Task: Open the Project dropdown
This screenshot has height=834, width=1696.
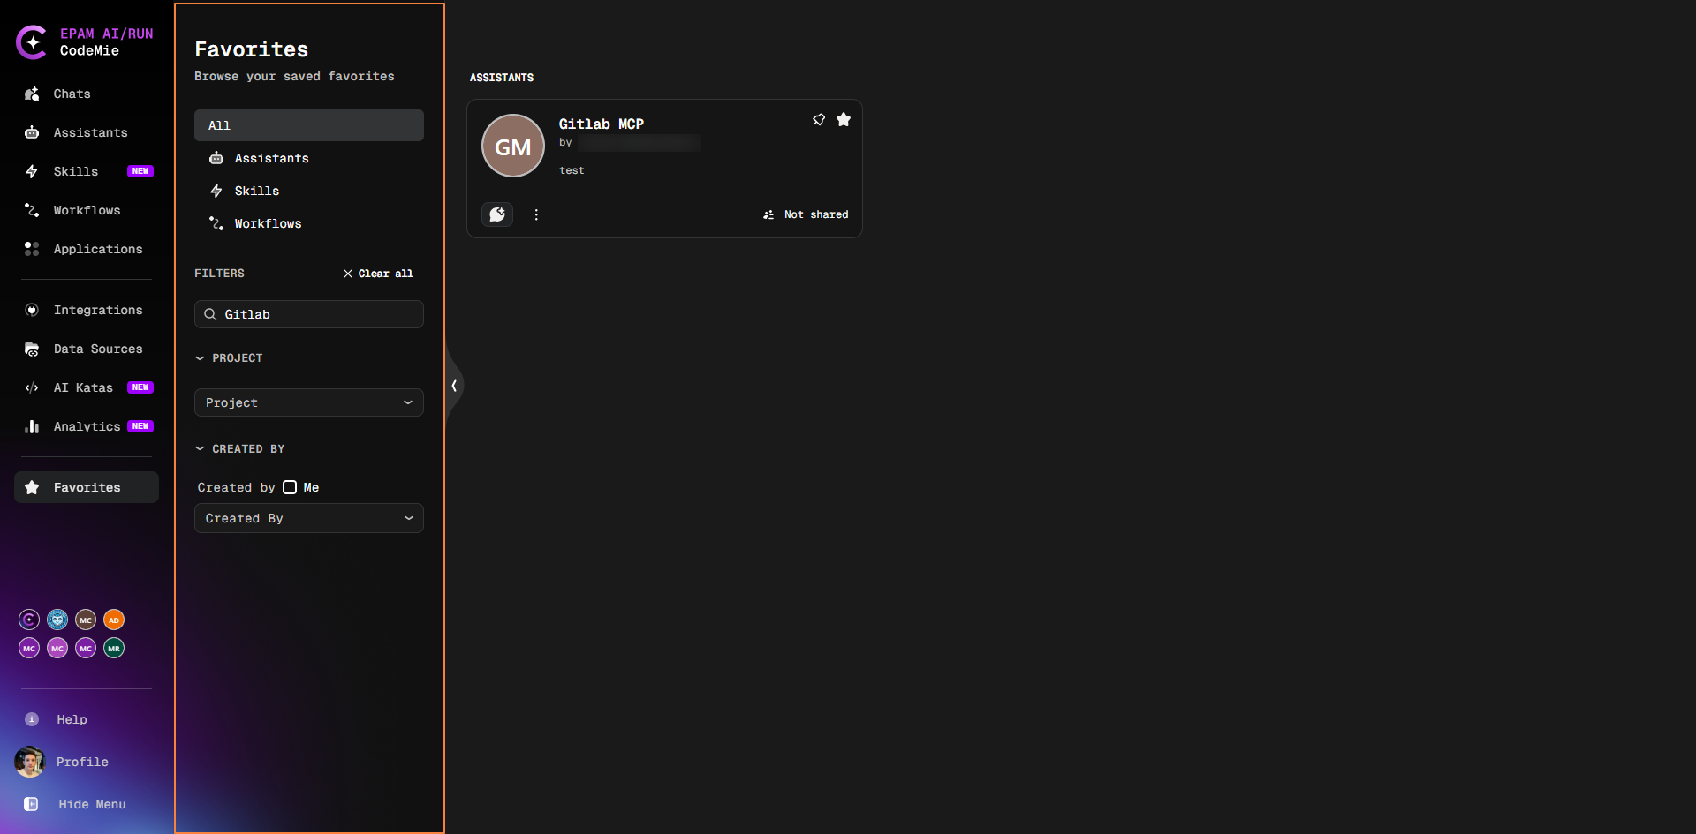Action: (309, 402)
